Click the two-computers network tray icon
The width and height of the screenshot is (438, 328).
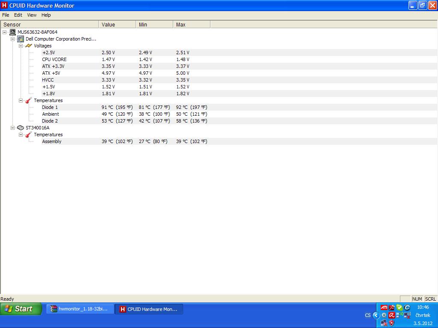[x=384, y=323]
